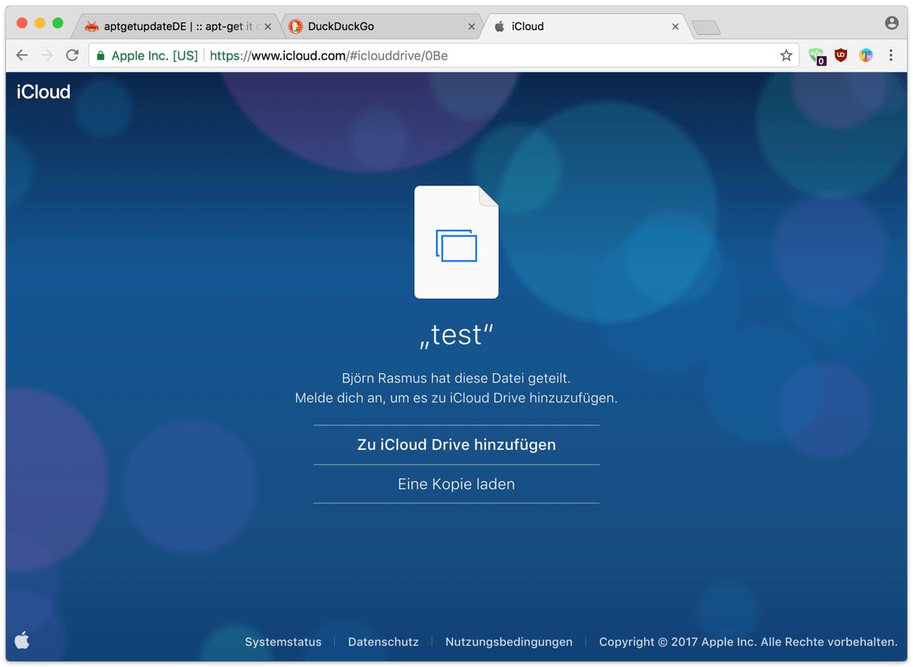Image resolution: width=913 pixels, height=667 pixels.
Task: Click the 'Apple Inc. [US]' certificate label
Action: click(155, 56)
